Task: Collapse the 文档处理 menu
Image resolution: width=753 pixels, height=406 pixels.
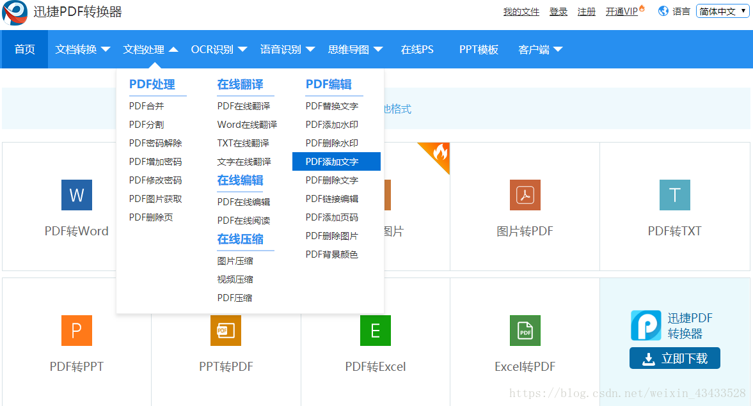Action: click(x=150, y=49)
